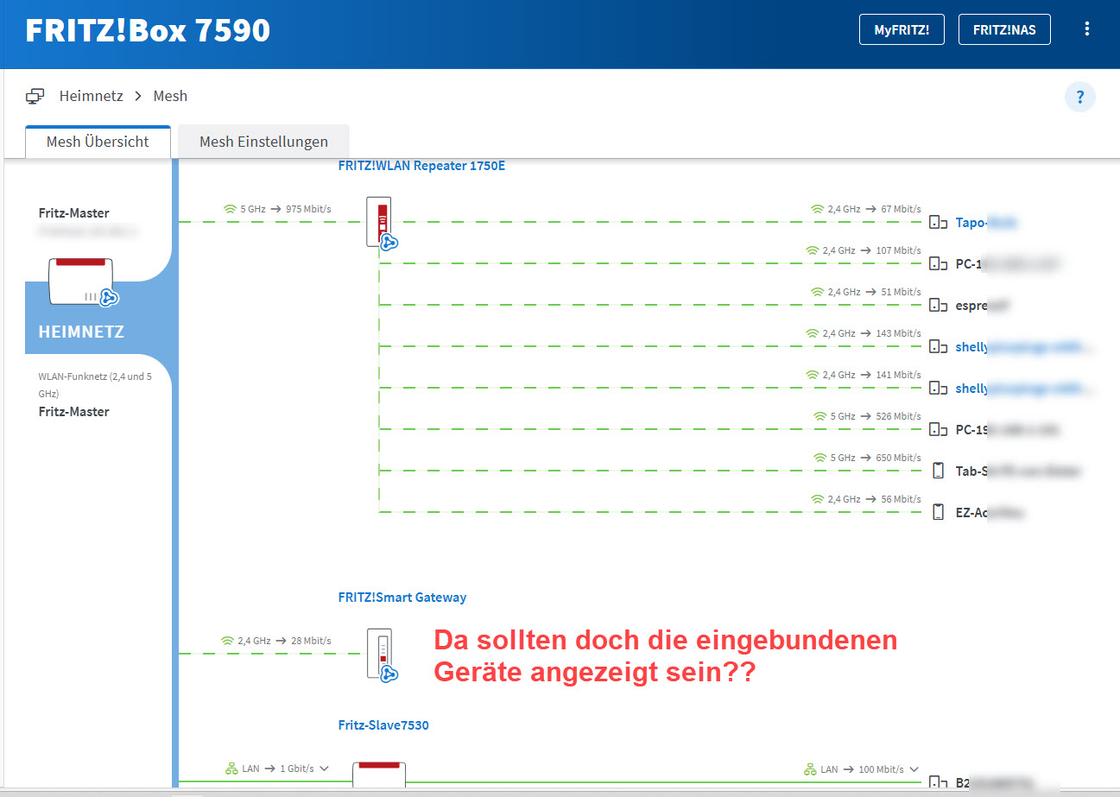The image size is (1120, 797).
Task: Click the 2,4 GHz 56 Mbit/s label
Action: pyautogui.click(x=865, y=499)
